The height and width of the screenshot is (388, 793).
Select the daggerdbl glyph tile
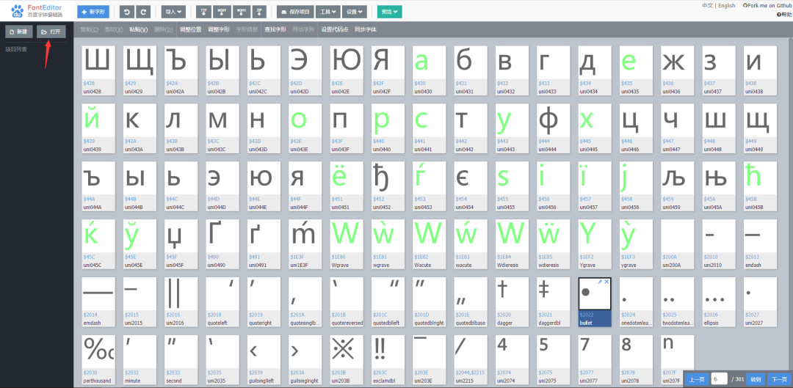(x=554, y=302)
